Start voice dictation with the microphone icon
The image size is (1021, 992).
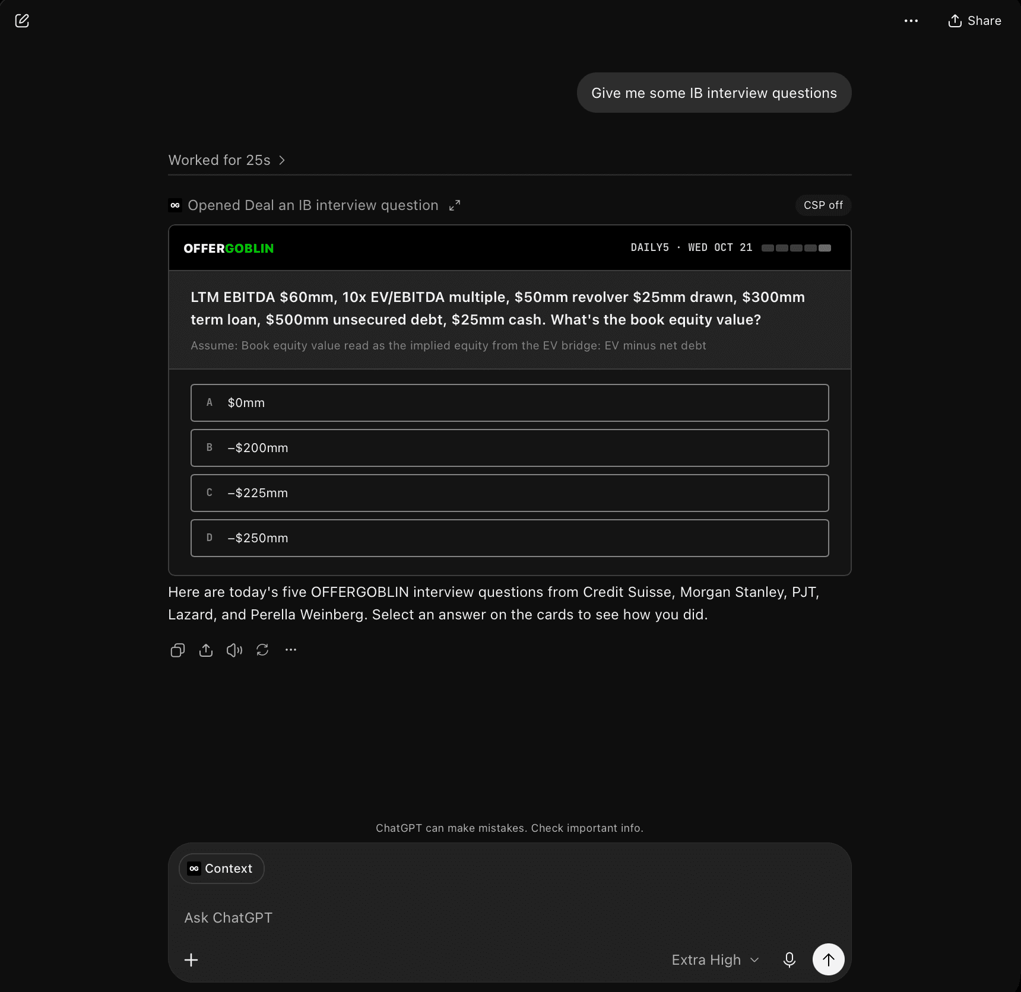[789, 960]
